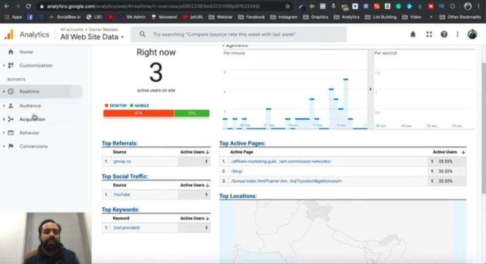The height and width of the screenshot is (264, 486).
Task: Click the Top Locations map
Action: point(343,232)
